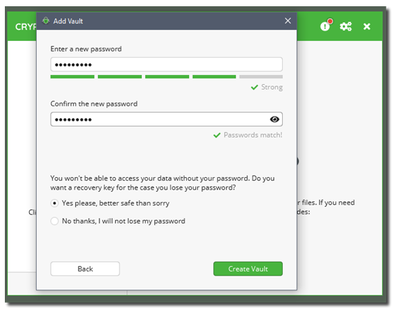
Task: Click the green Strong checkmark icon
Action: (x=254, y=87)
